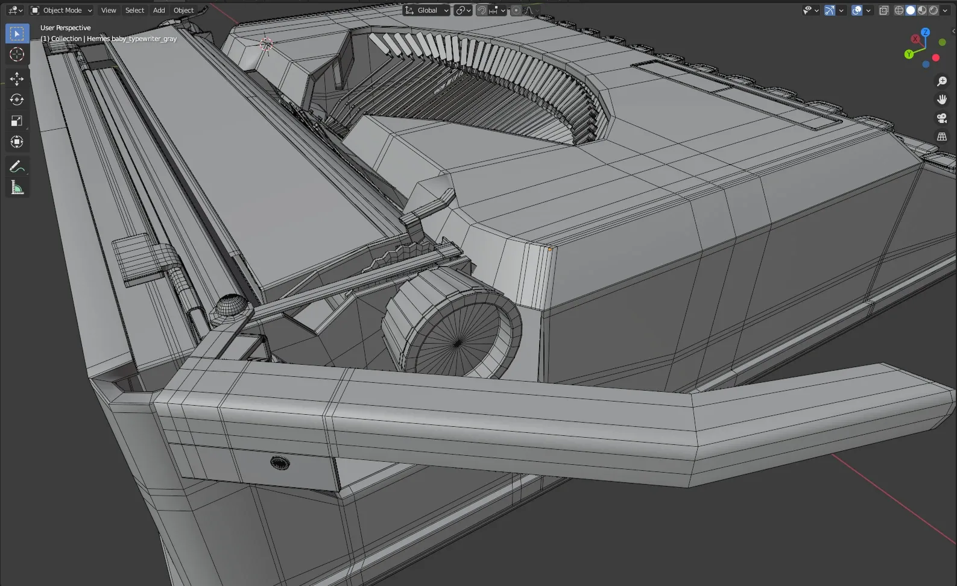This screenshot has height=586, width=957.
Task: Open Global transform orientation dropdown
Action: coord(427,10)
